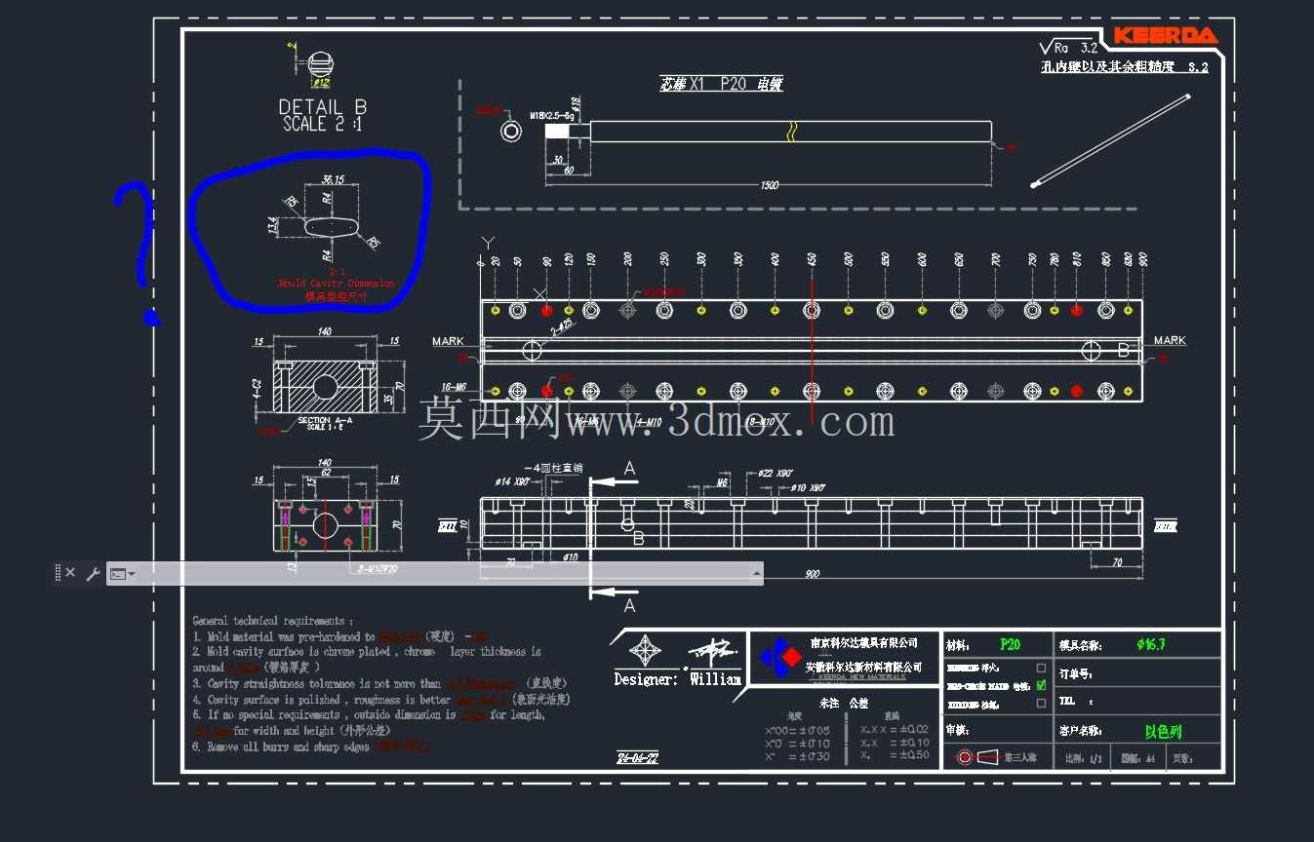Select the third-angle projection symbol
Screen dimensions: 1314x842
[976, 757]
